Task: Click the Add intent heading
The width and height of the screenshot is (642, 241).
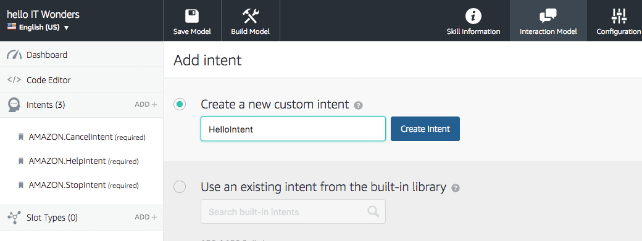Action: [x=207, y=60]
